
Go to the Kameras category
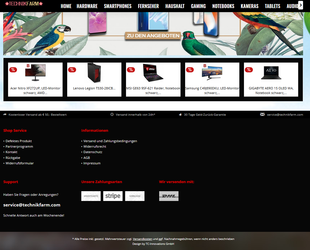click(249, 6)
